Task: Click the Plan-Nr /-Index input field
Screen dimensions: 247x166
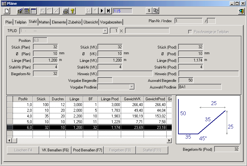Action: pos(188,21)
